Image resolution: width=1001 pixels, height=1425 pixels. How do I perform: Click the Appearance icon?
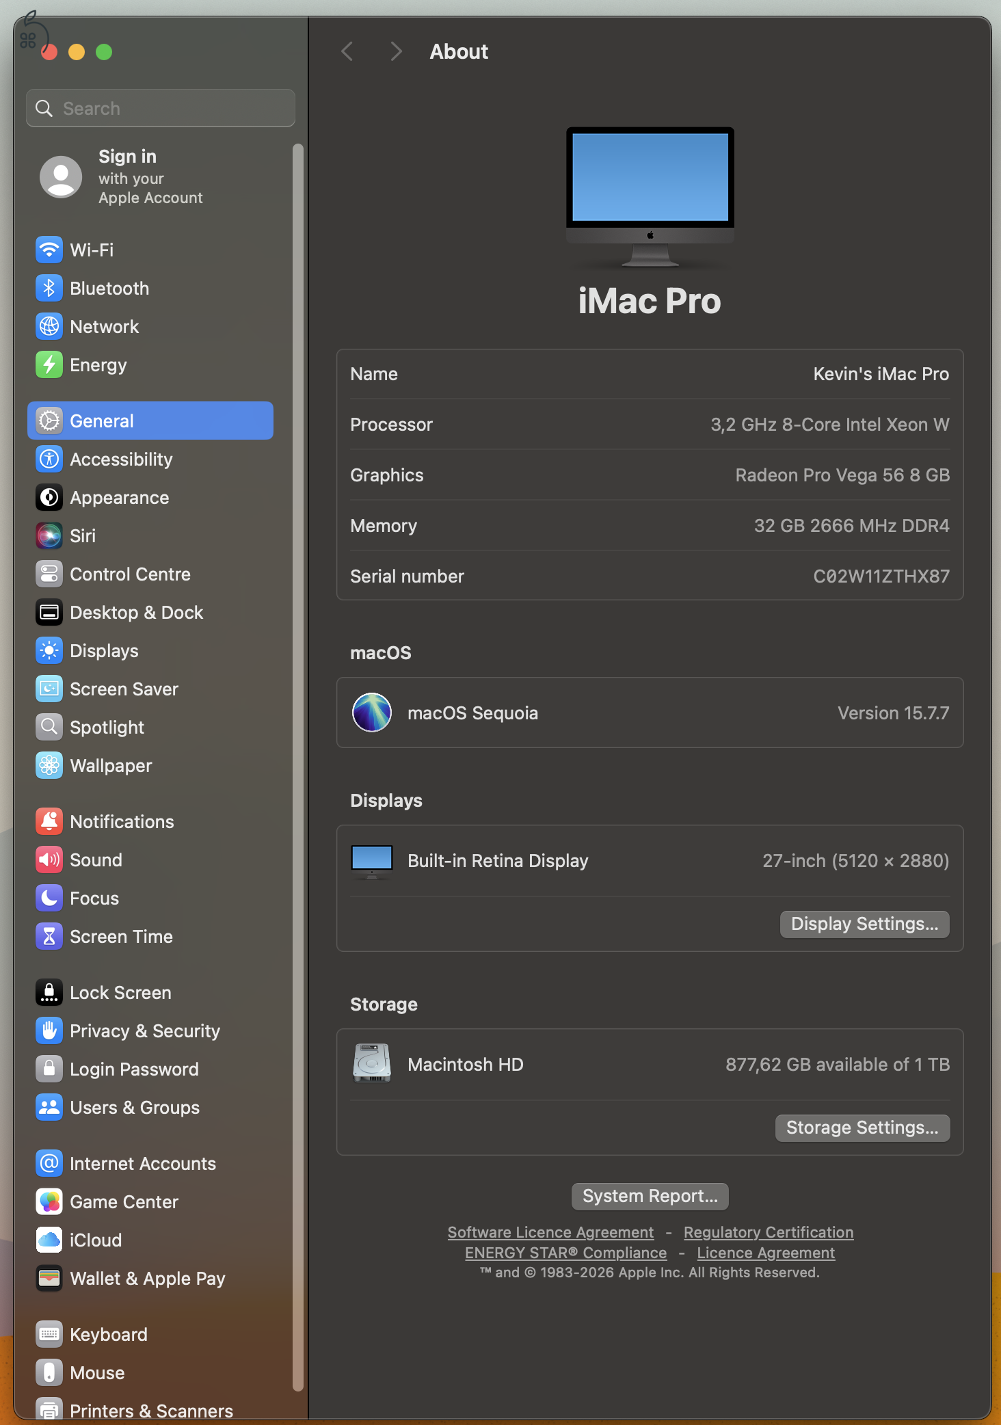pos(49,498)
